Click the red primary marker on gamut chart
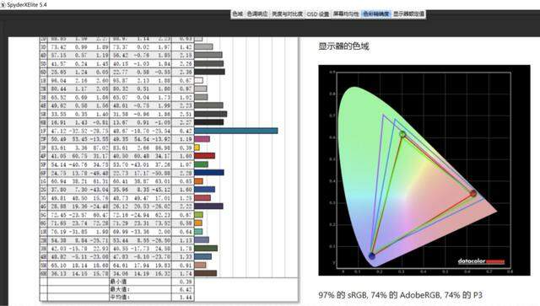 473,193
